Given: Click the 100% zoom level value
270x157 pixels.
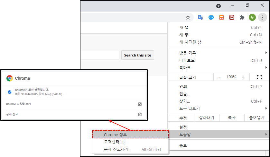Looking at the screenshot, I should tap(231, 77).
